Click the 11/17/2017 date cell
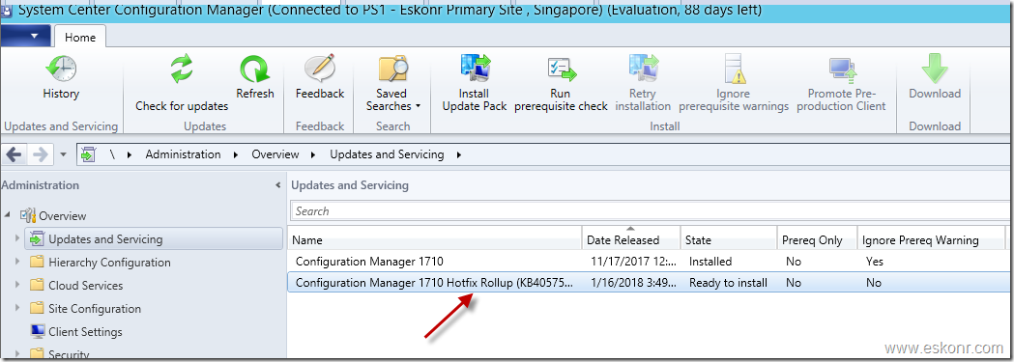The height and width of the screenshot is (362, 1014). [x=633, y=262]
